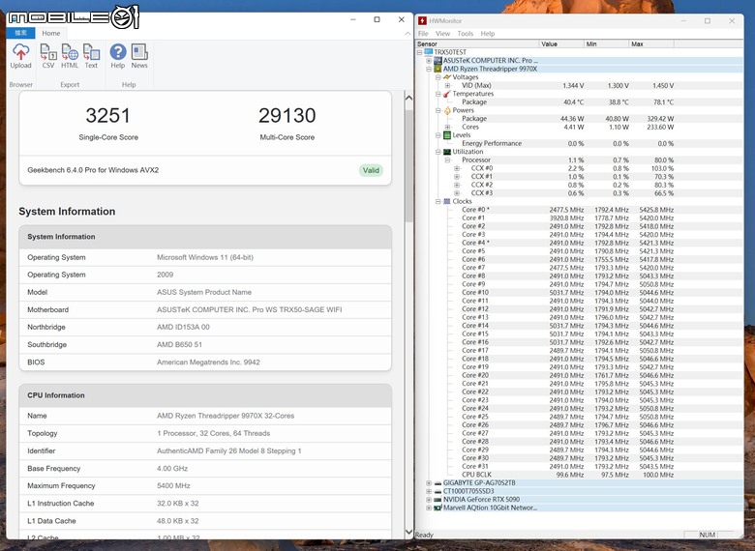Image resolution: width=755 pixels, height=551 pixels.
Task: Click the Temperatures thermometer icon
Action: coord(447,94)
